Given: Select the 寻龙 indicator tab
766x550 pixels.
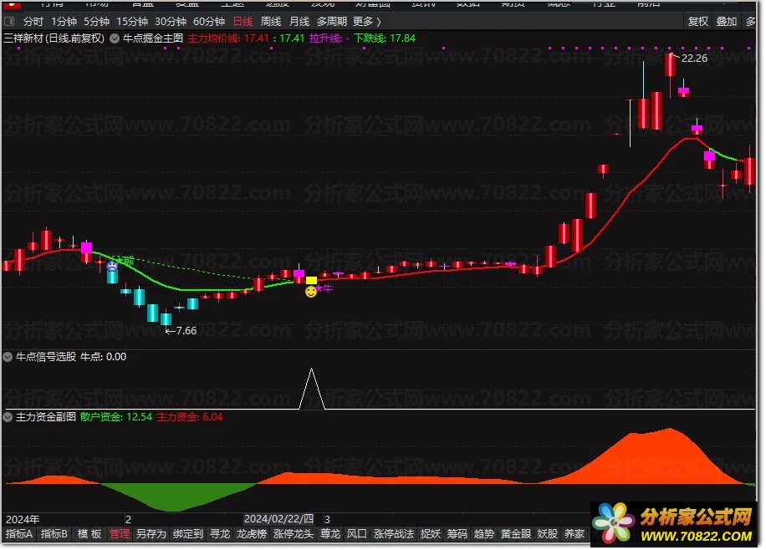Looking at the screenshot, I should [220, 534].
